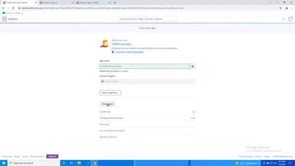Open the tab search chevron
Viewport: 295px width, 166px height.
pyautogui.click(x=270, y=2)
